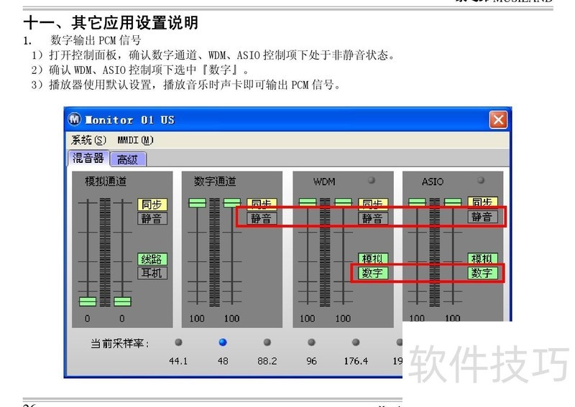This screenshot has width=575, height=407.
Task: Click the ASIO status indicator light
Action: (481, 180)
